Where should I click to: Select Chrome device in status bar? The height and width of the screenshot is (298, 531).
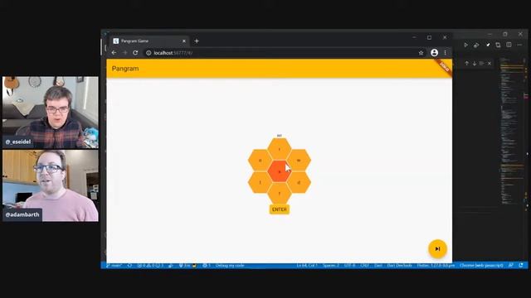[481, 266]
